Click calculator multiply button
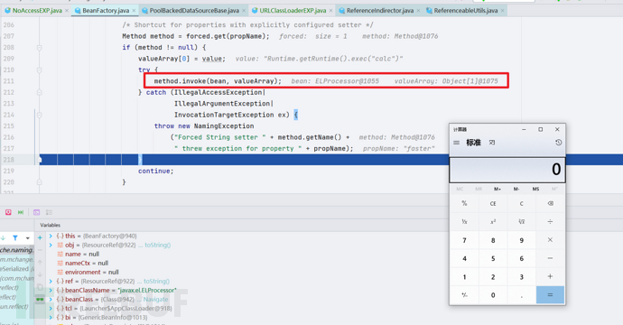Image resolution: width=623 pixels, height=325 pixels. (550, 240)
